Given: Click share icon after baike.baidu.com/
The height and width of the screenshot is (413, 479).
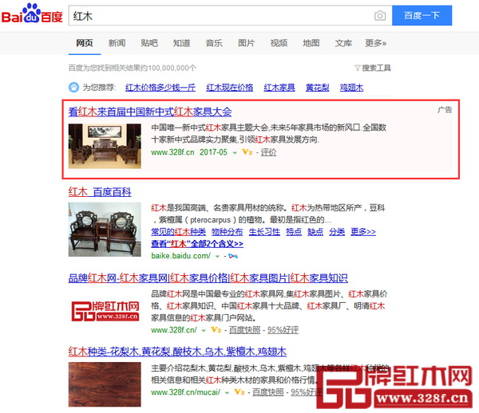Looking at the screenshot, I should (x=232, y=256).
